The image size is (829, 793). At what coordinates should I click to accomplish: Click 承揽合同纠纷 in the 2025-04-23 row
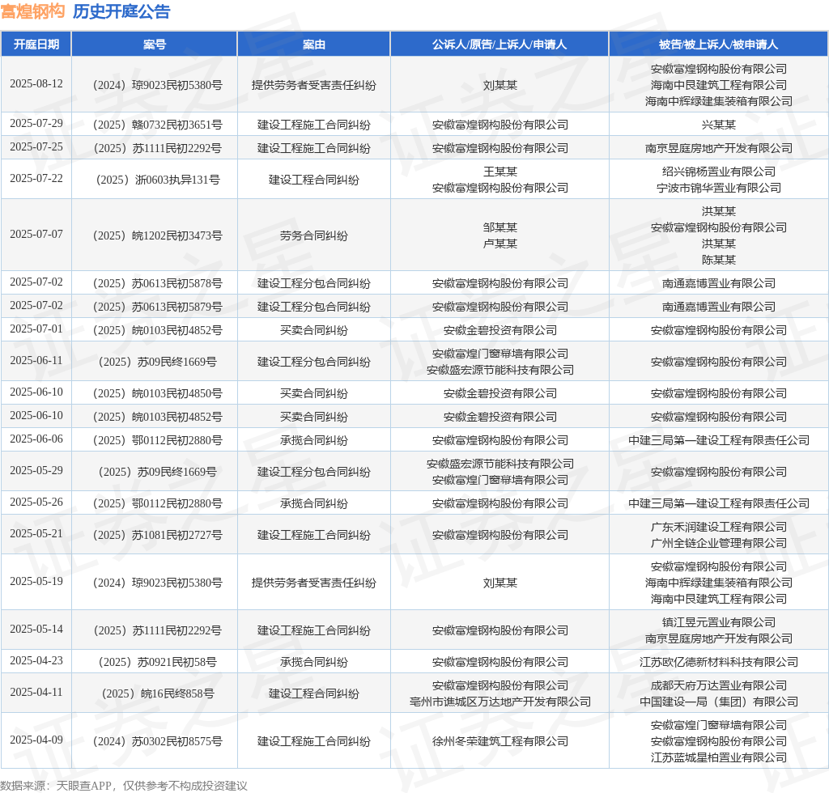click(313, 662)
